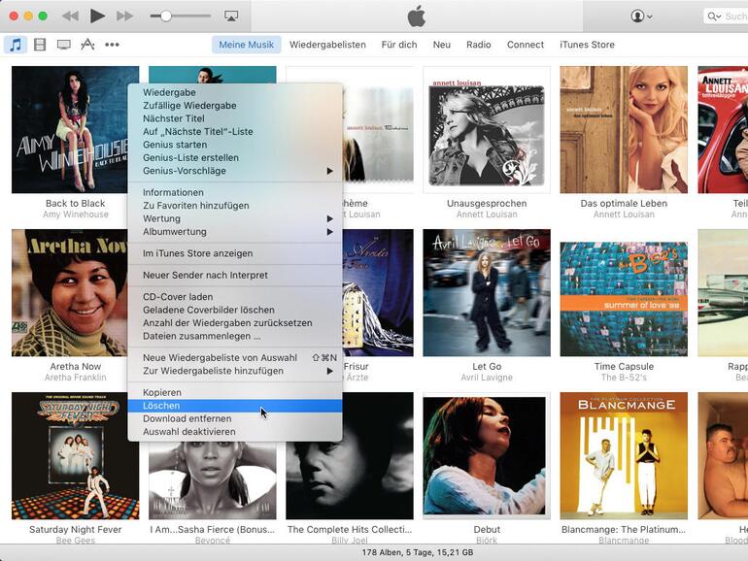Open The Complete Hits Collection cover

coord(350,480)
